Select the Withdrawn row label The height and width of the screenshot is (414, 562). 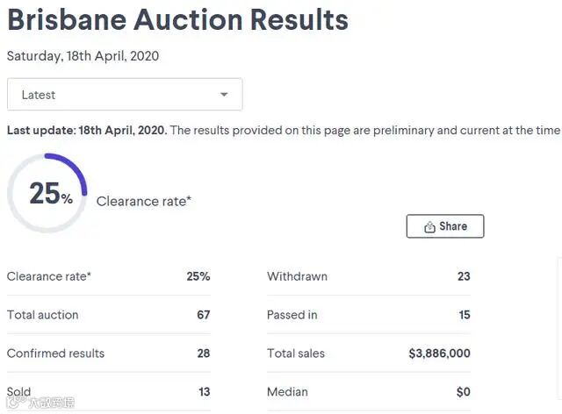[x=297, y=276]
